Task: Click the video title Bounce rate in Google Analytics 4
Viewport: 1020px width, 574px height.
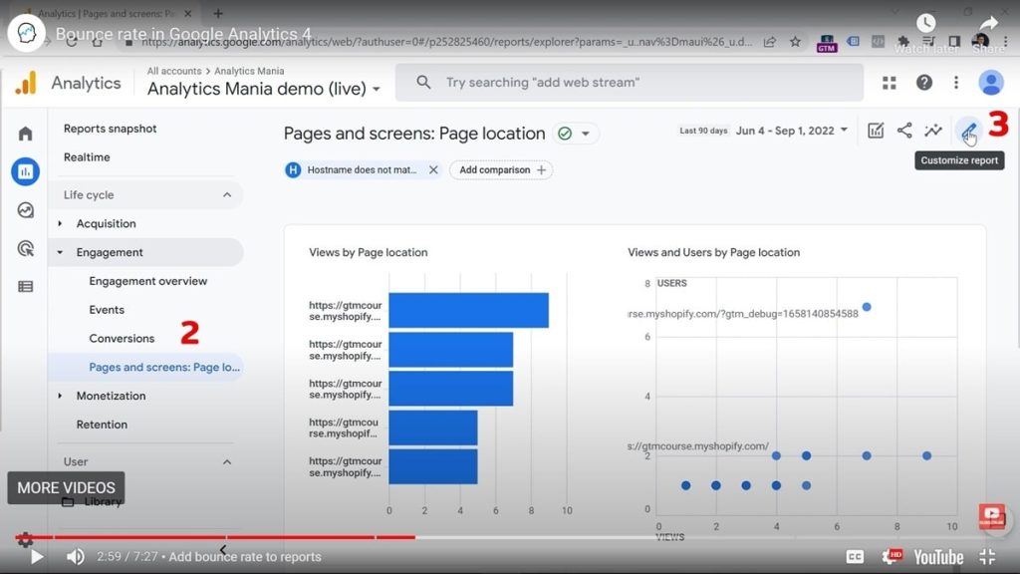Action: [x=183, y=34]
